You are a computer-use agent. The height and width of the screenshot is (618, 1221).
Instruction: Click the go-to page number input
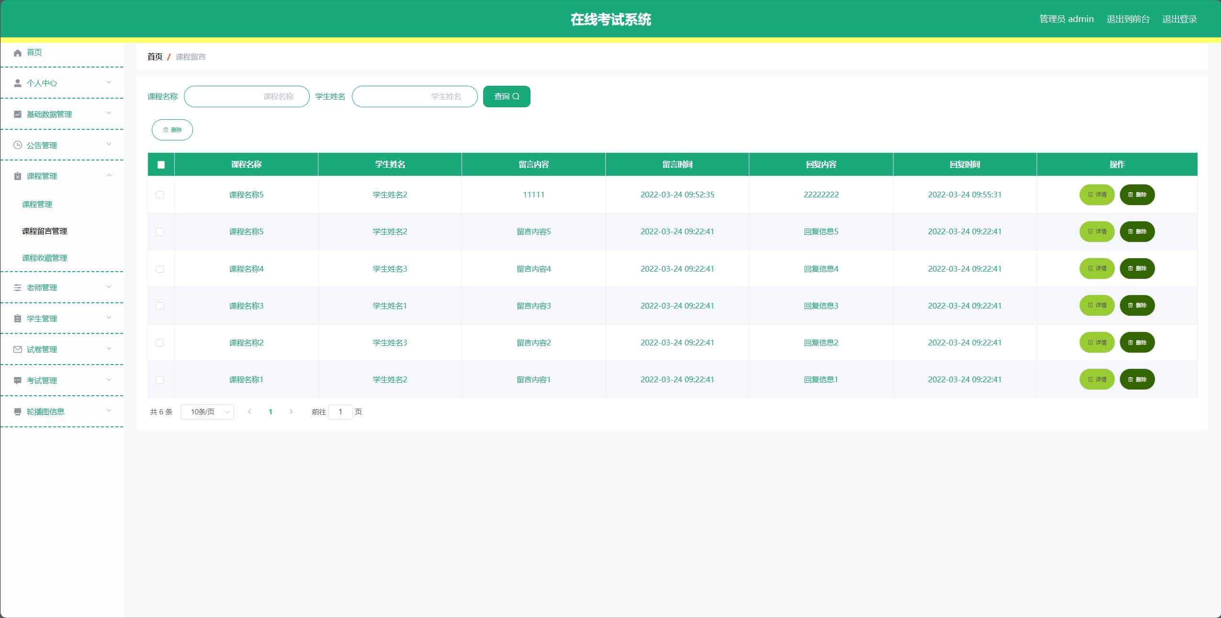click(340, 412)
